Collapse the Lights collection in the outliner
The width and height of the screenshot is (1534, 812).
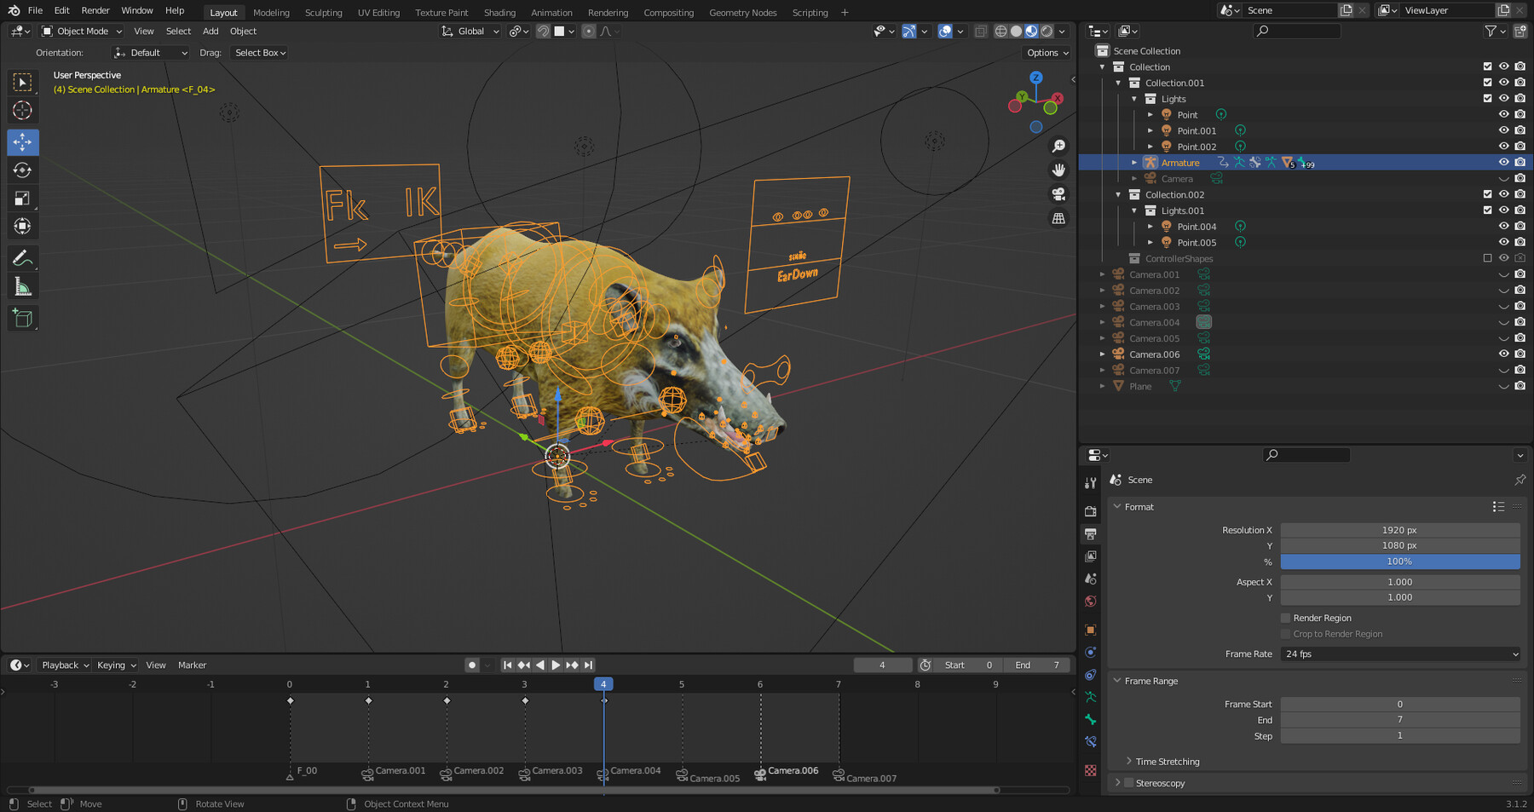coord(1135,98)
